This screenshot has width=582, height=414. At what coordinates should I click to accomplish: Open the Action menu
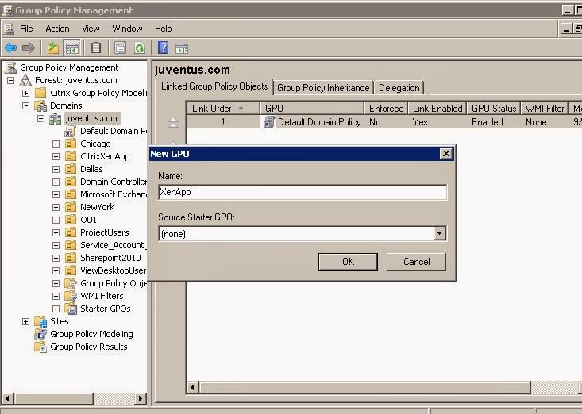57,29
